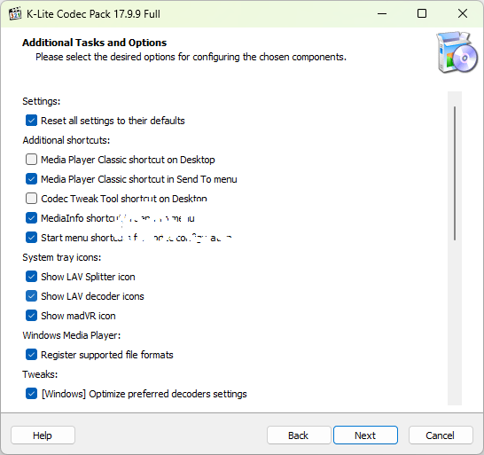Click the Help button
The height and width of the screenshot is (455, 484).
pos(43,435)
